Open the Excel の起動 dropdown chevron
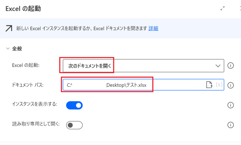 coord(218,66)
